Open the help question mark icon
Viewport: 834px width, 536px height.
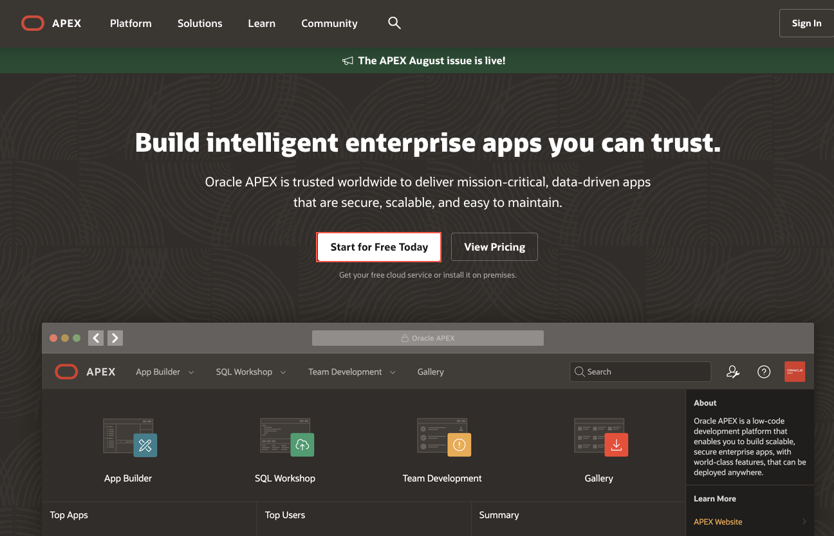[x=764, y=371]
